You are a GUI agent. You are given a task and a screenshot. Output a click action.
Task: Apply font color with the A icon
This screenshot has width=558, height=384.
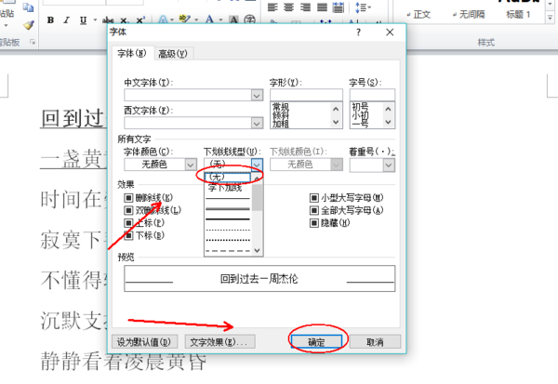tap(209, 19)
